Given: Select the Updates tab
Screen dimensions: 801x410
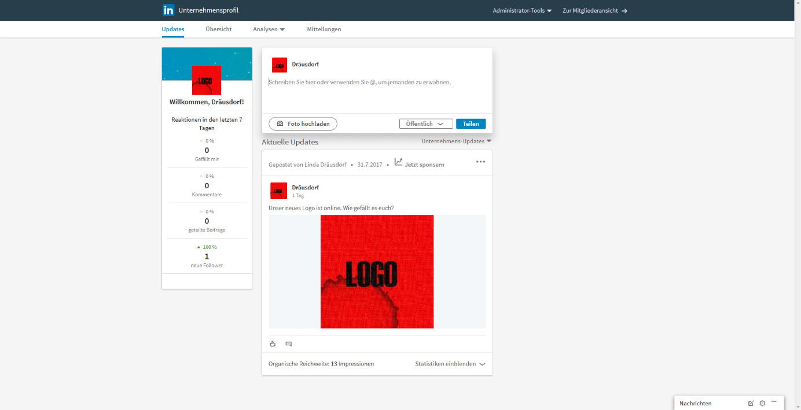Looking at the screenshot, I should pyautogui.click(x=173, y=29).
